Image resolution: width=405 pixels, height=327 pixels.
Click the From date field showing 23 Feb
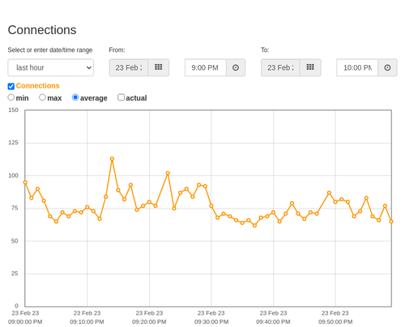pos(129,67)
